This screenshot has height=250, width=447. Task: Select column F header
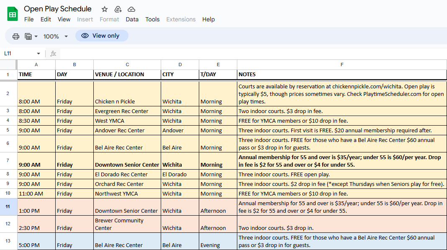pos(342,64)
